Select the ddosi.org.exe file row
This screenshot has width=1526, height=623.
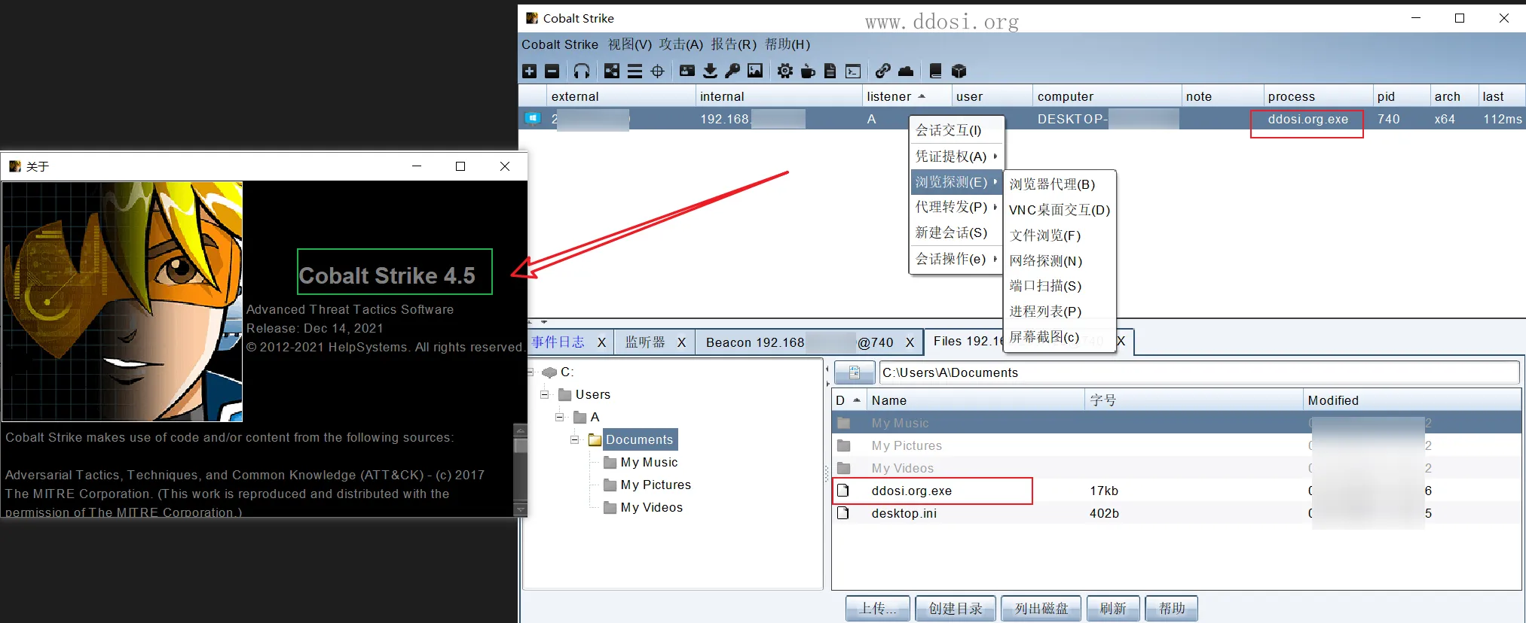tap(1176, 491)
